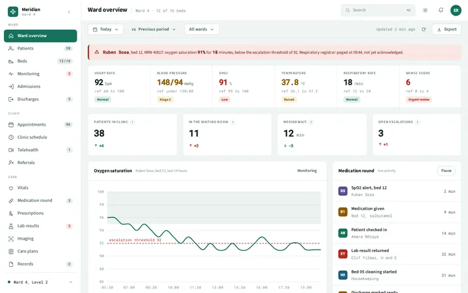The height and width of the screenshot is (293, 468).
Task: Click the SpO2 Low badge
Action: 224,100
